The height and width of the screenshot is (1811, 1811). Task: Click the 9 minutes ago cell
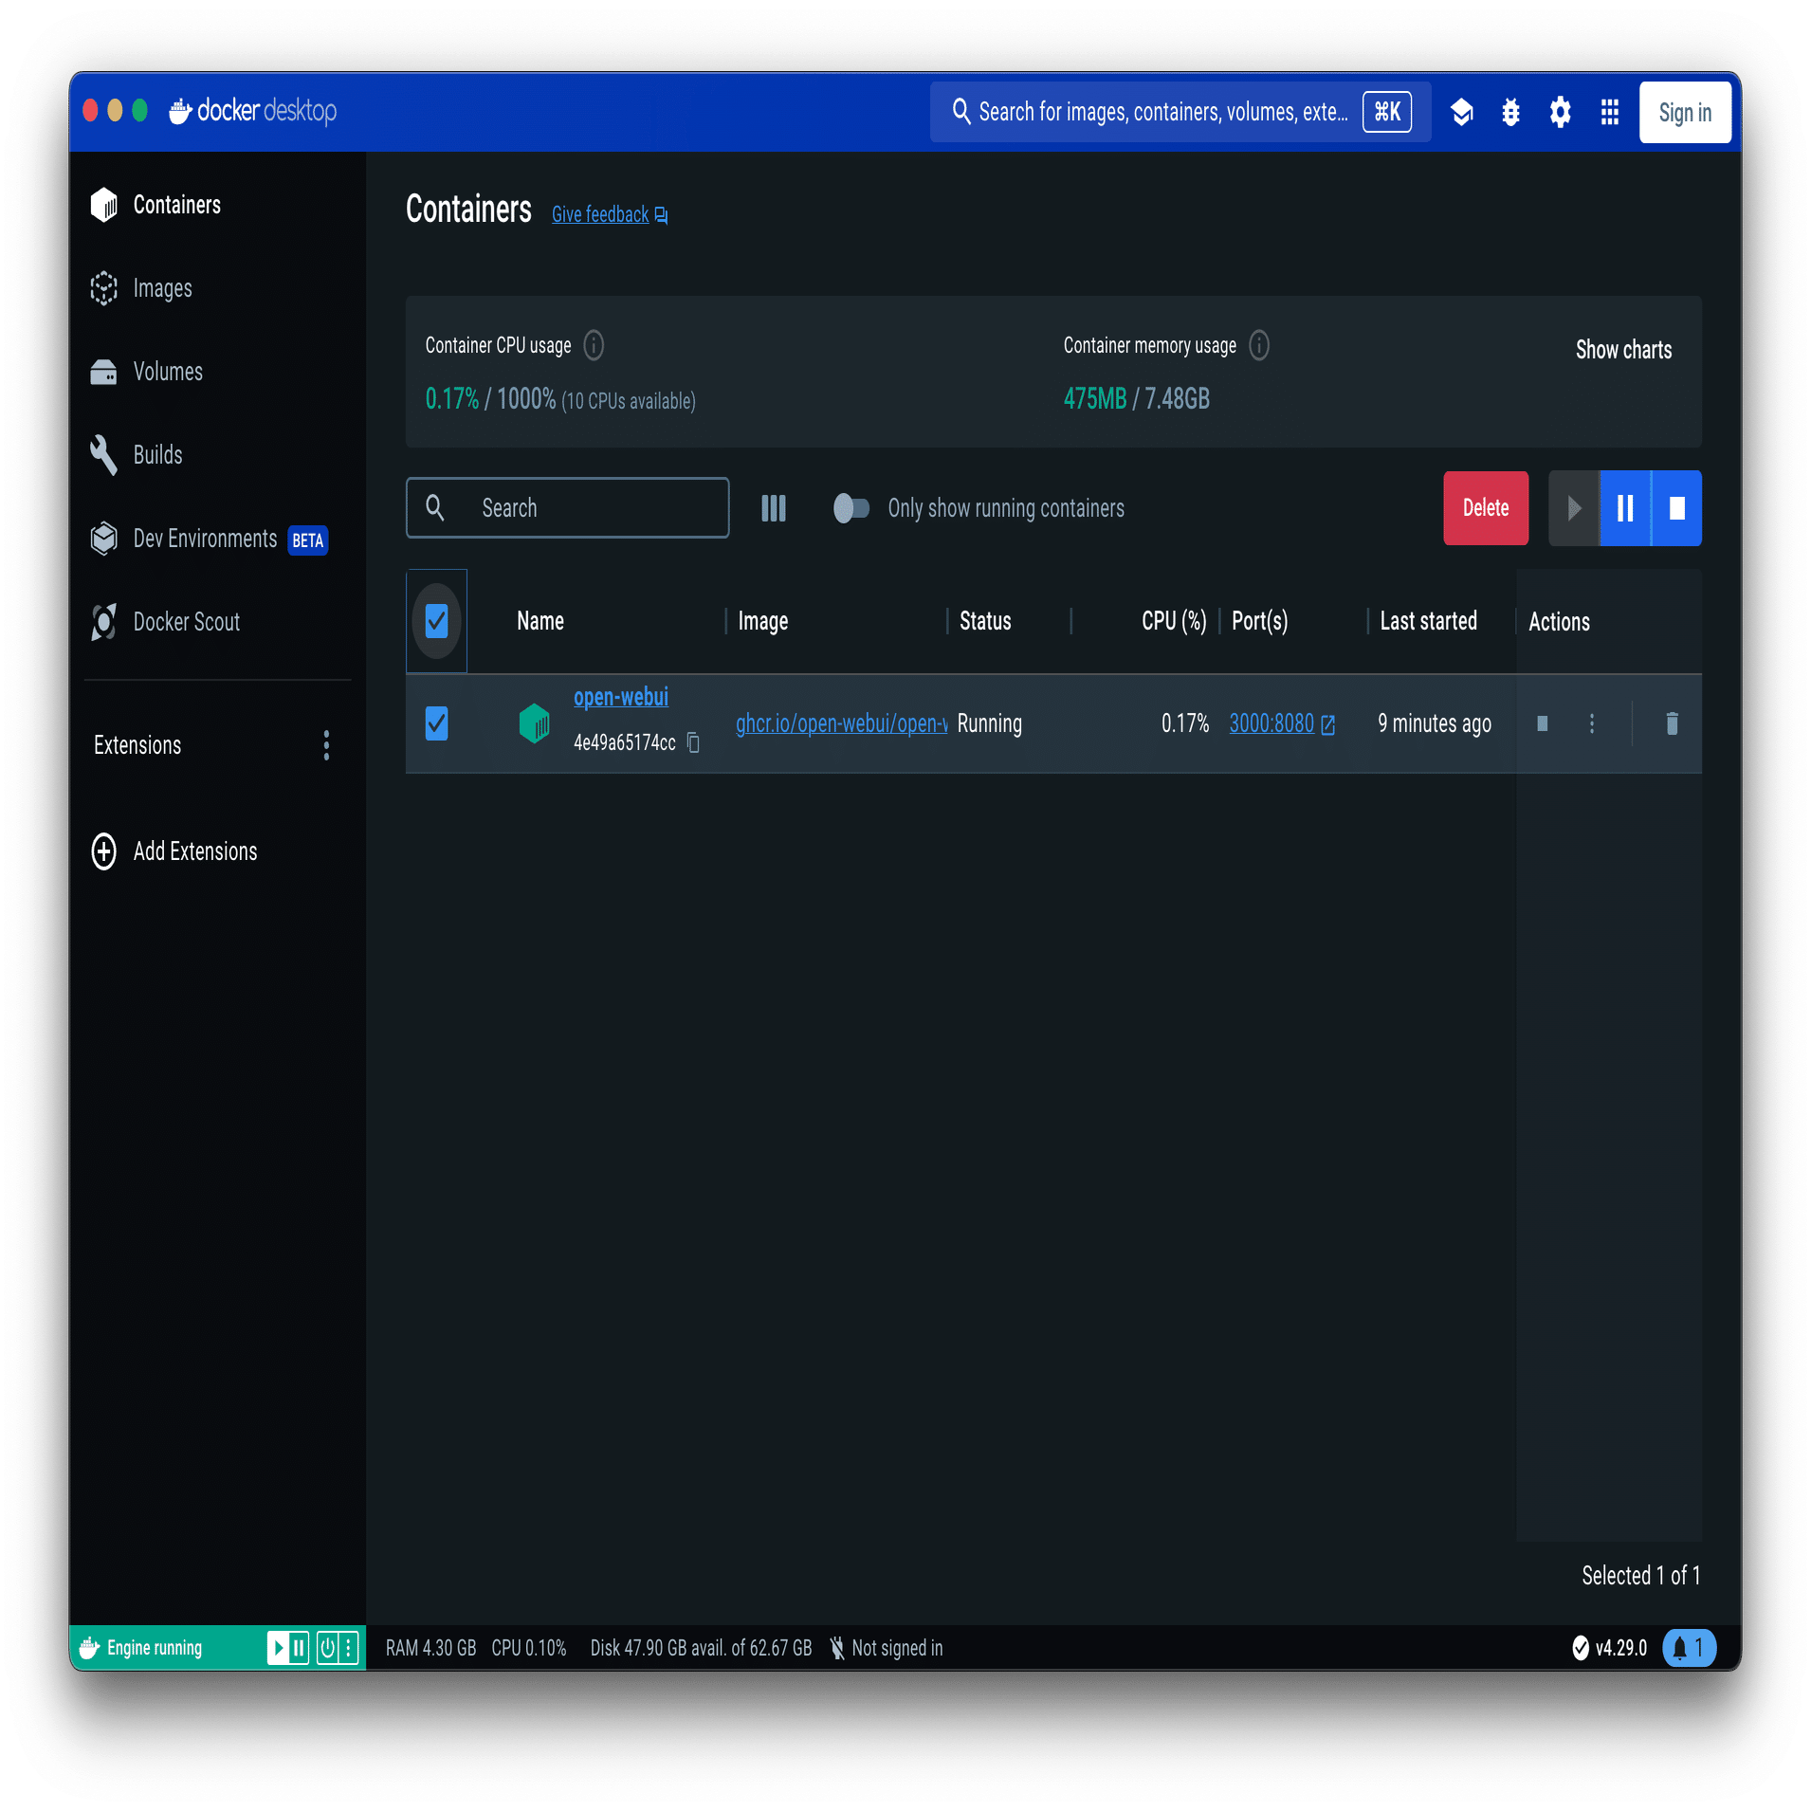point(1435,723)
